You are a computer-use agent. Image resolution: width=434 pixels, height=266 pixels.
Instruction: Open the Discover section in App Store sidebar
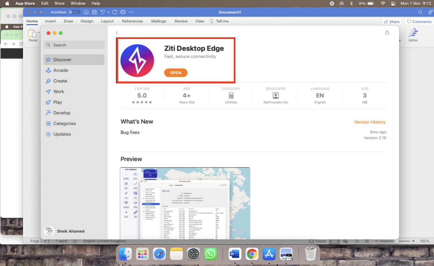click(x=74, y=60)
